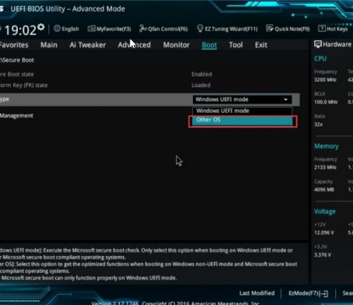Click the Voltage heading in Hardware Monitor
Image resolution: width=353 pixels, height=305 pixels.
coord(325,211)
